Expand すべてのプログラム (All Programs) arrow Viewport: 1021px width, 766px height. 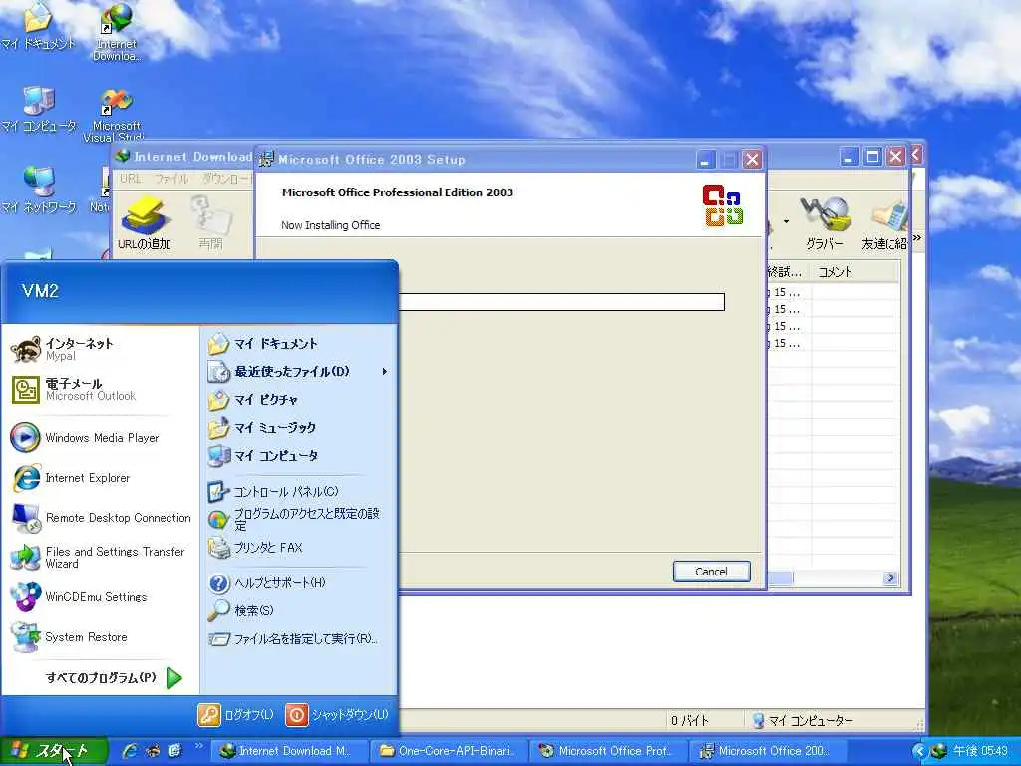coord(173,678)
